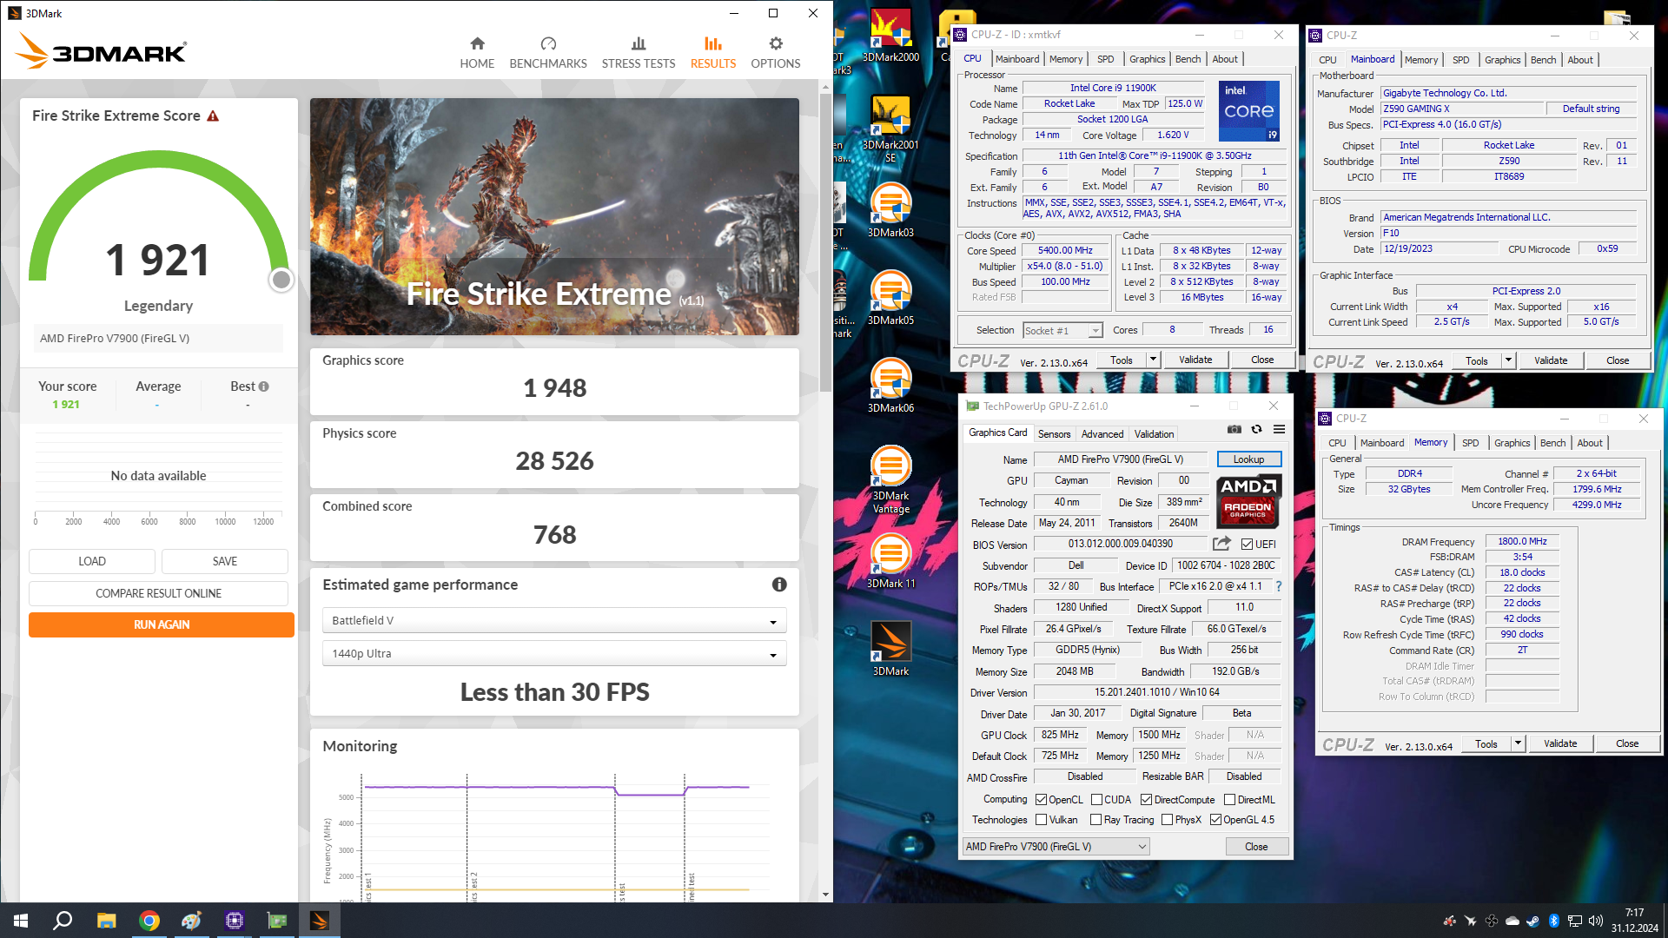This screenshot has width=1668, height=938.
Task: Open Google Chrome from the taskbar
Action: coord(149,921)
